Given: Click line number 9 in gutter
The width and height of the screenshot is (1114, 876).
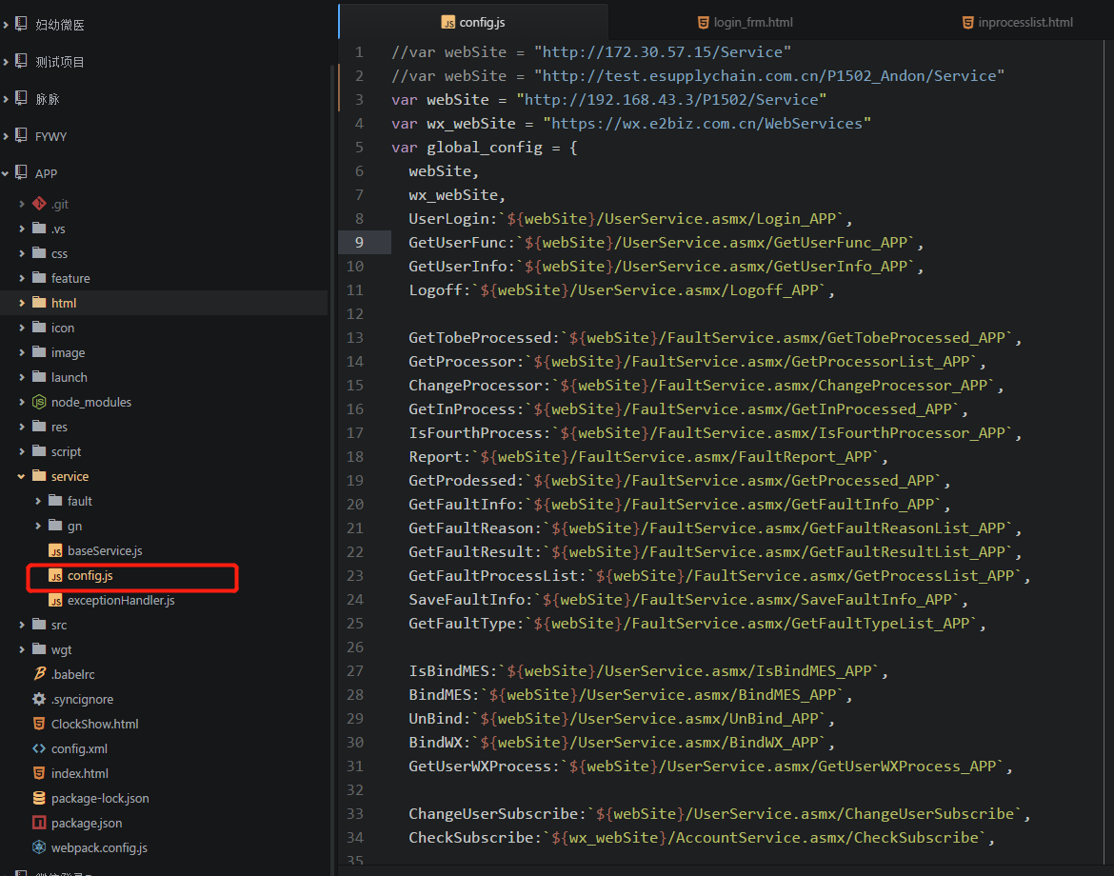Looking at the screenshot, I should pyautogui.click(x=359, y=242).
